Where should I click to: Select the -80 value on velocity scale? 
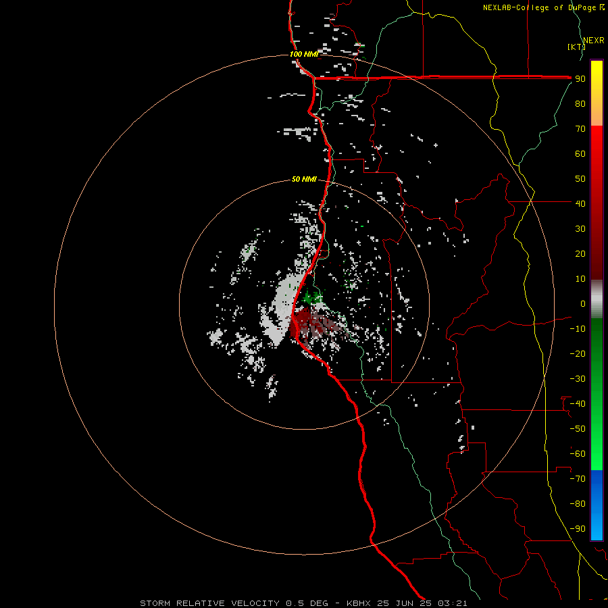[578, 504]
